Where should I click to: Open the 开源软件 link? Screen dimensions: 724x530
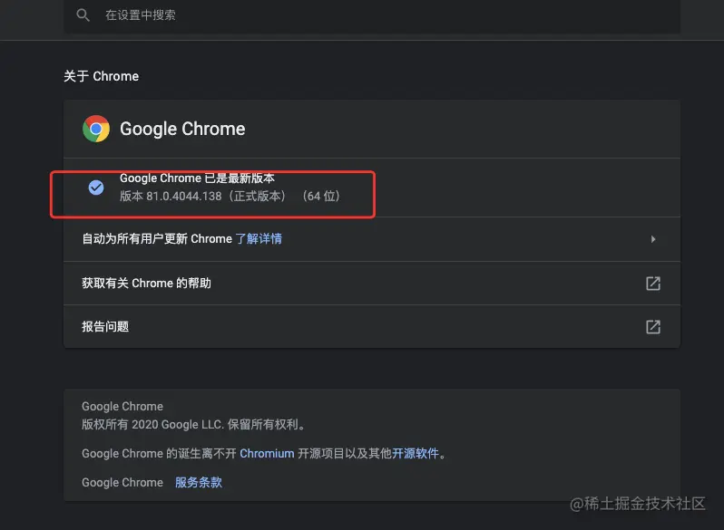pos(416,453)
